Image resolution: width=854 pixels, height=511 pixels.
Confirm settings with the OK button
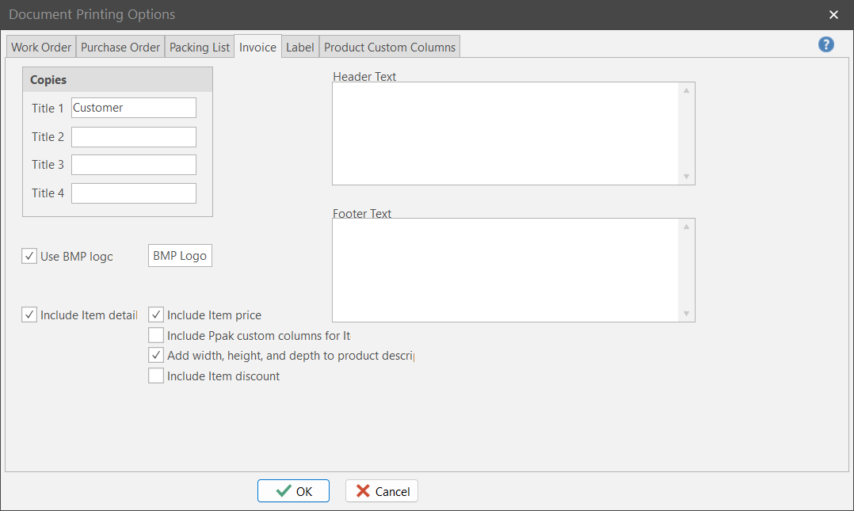point(293,491)
